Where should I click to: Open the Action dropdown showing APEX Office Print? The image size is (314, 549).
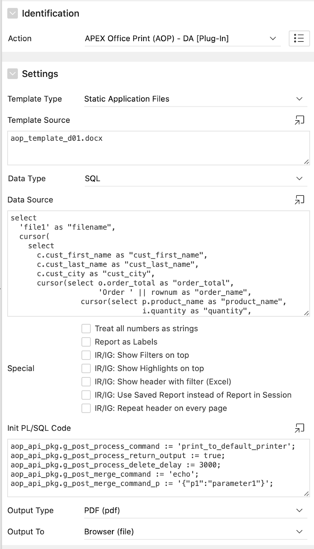[x=183, y=38]
